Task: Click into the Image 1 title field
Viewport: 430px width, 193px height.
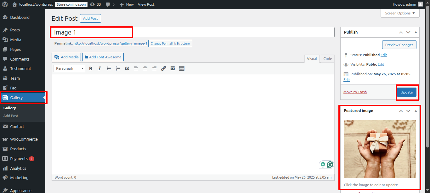Action: pyautogui.click(x=193, y=32)
